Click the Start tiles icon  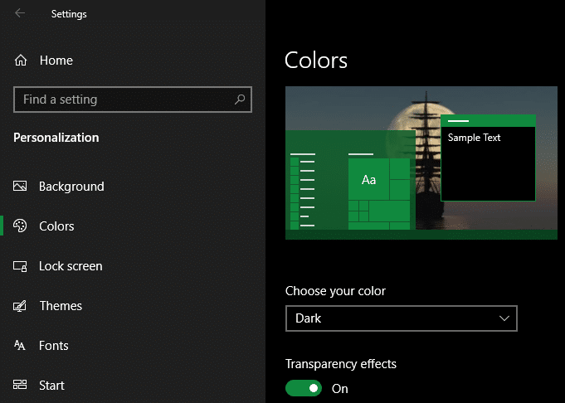click(x=20, y=385)
